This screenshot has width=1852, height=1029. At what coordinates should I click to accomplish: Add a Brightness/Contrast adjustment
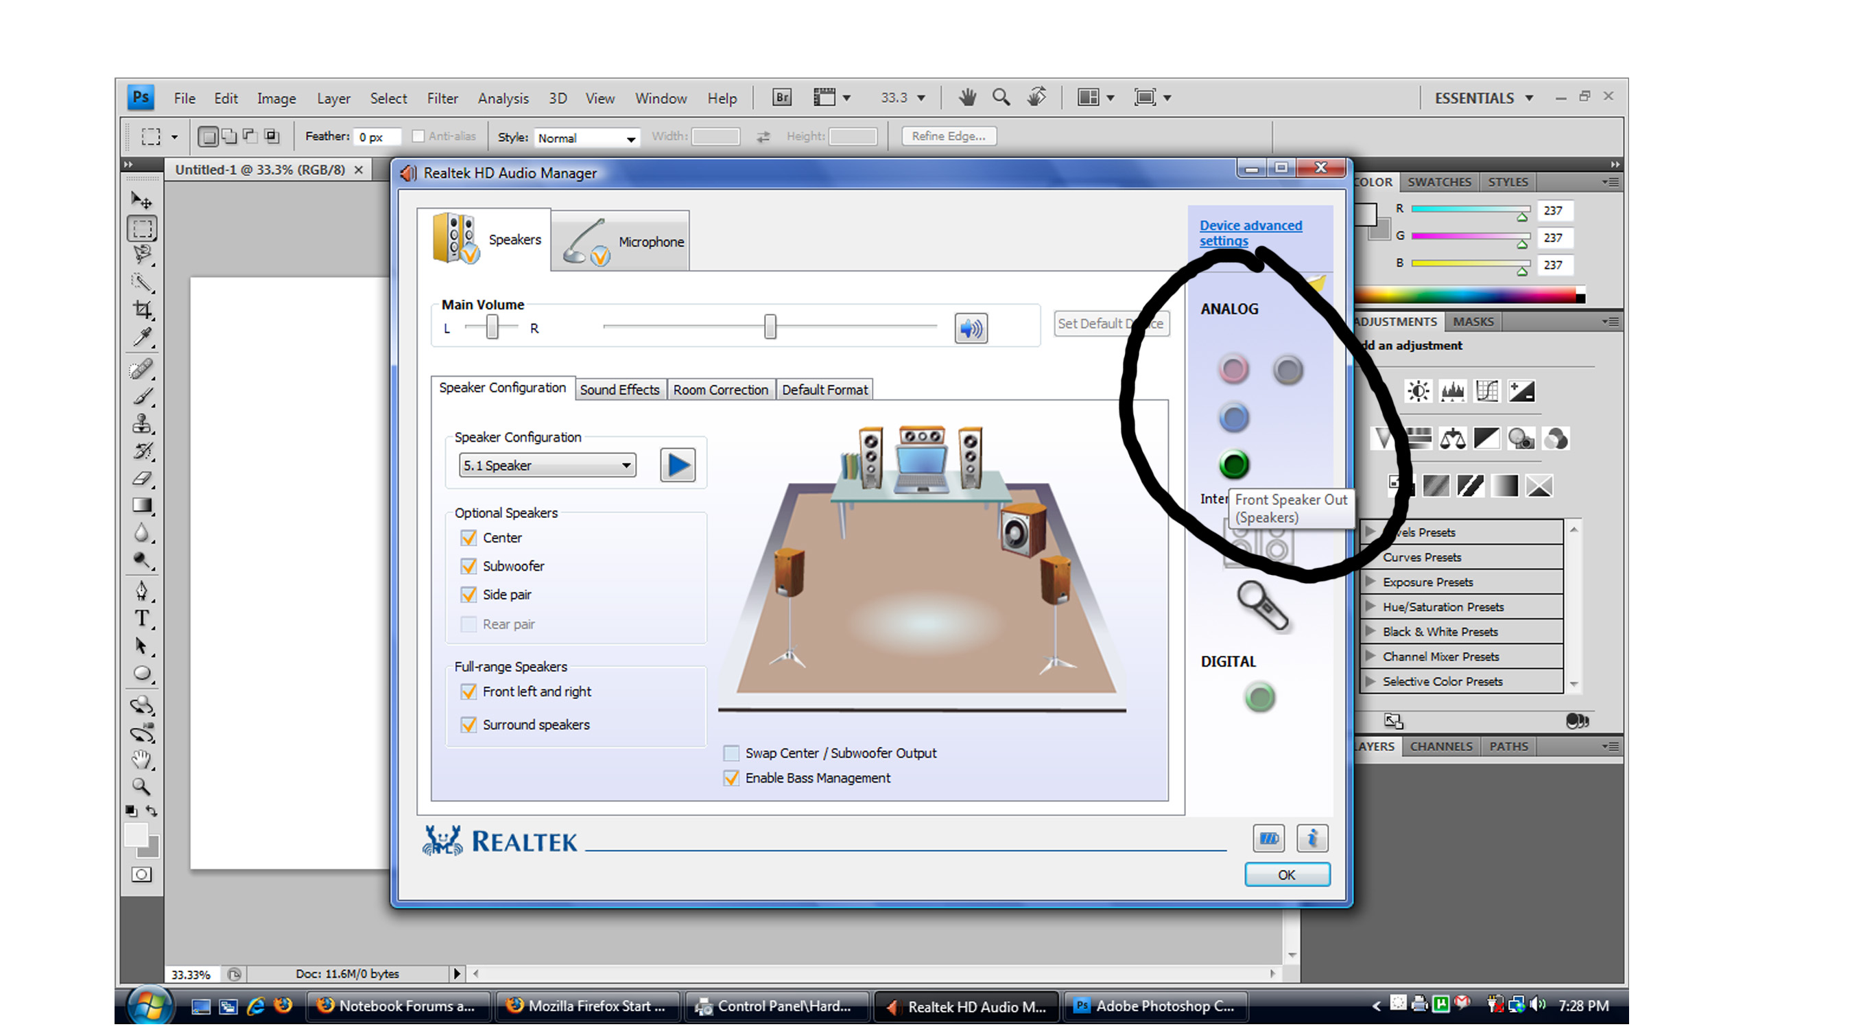(x=1418, y=391)
